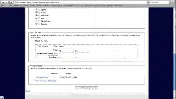Select the Tutorial radio button

point(39,24)
